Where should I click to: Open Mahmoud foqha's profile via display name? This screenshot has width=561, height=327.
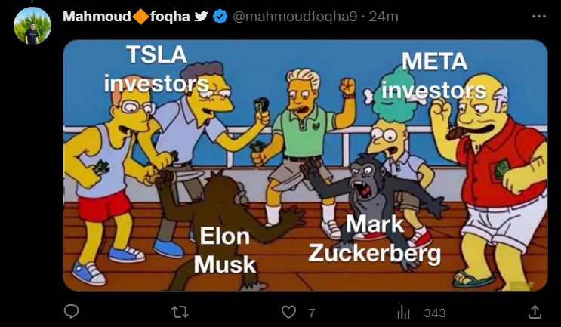(x=126, y=17)
